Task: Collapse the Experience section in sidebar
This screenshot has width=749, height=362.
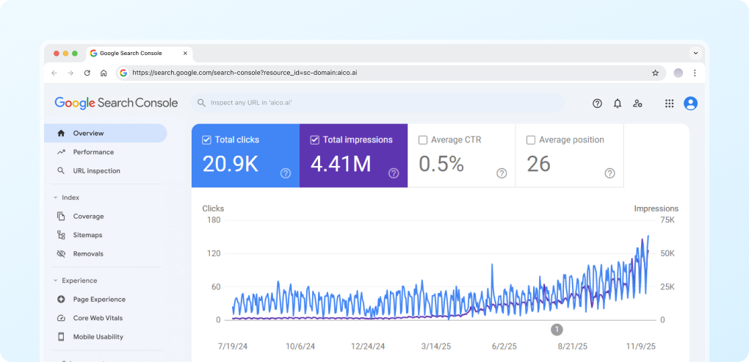Action: [55, 280]
